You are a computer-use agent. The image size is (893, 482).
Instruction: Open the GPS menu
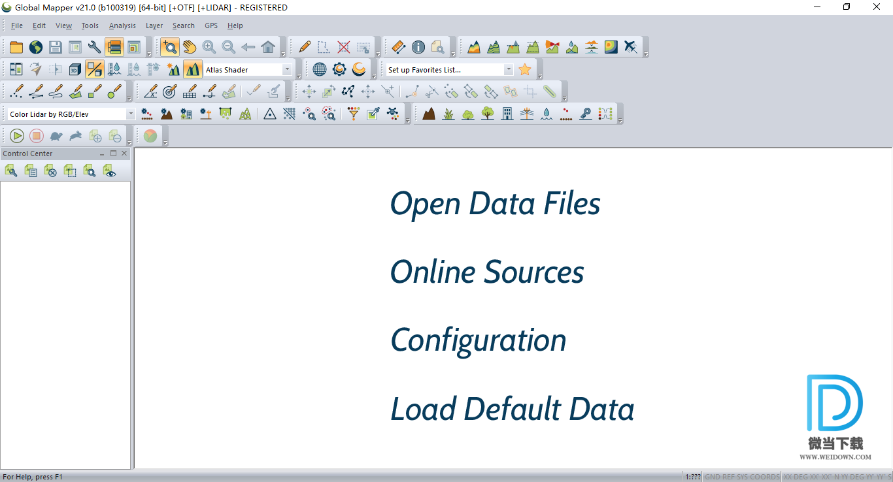point(211,25)
